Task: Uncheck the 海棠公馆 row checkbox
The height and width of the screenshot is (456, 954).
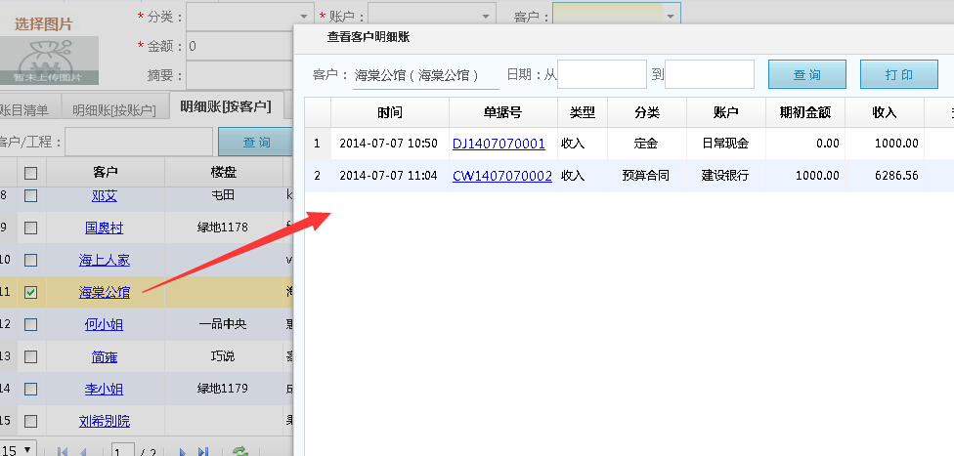Action: click(30, 292)
